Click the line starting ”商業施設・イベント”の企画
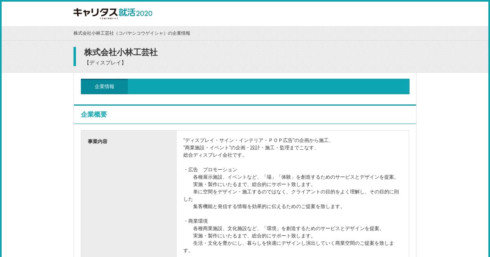 coord(251,148)
